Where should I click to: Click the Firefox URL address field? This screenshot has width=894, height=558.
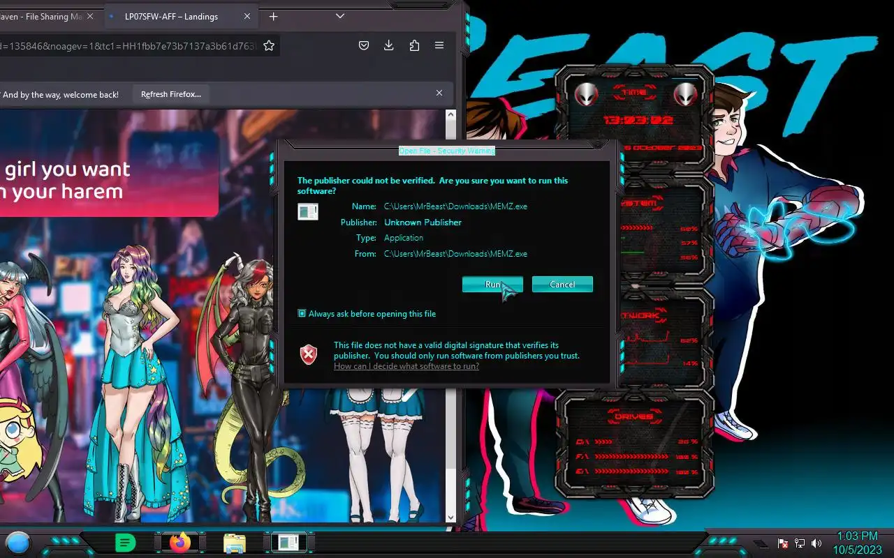(129, 46)
